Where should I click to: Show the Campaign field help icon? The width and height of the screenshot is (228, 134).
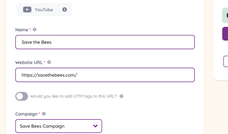pyautogui.click(x=44, y=114)
